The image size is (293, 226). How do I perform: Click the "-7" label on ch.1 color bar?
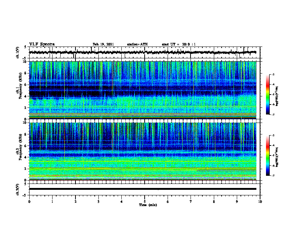273,114
